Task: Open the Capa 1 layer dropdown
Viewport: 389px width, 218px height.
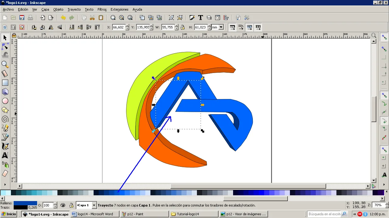Action: [x=94, y=205]
